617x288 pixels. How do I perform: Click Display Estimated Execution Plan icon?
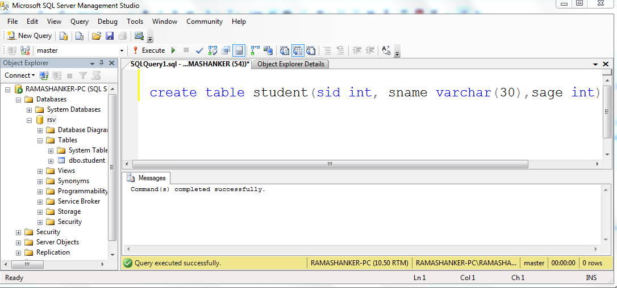[x=213, y=50]
